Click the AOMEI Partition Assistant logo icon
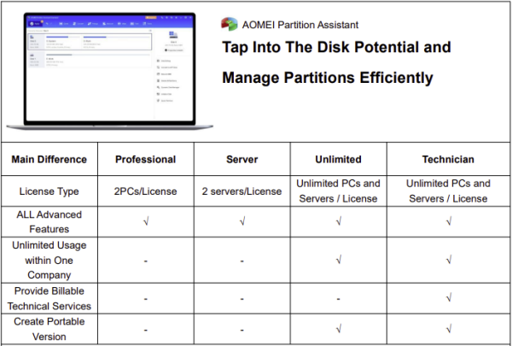This screenshot has height=346, width=512. pyautogui.click(x=230, y=24)
